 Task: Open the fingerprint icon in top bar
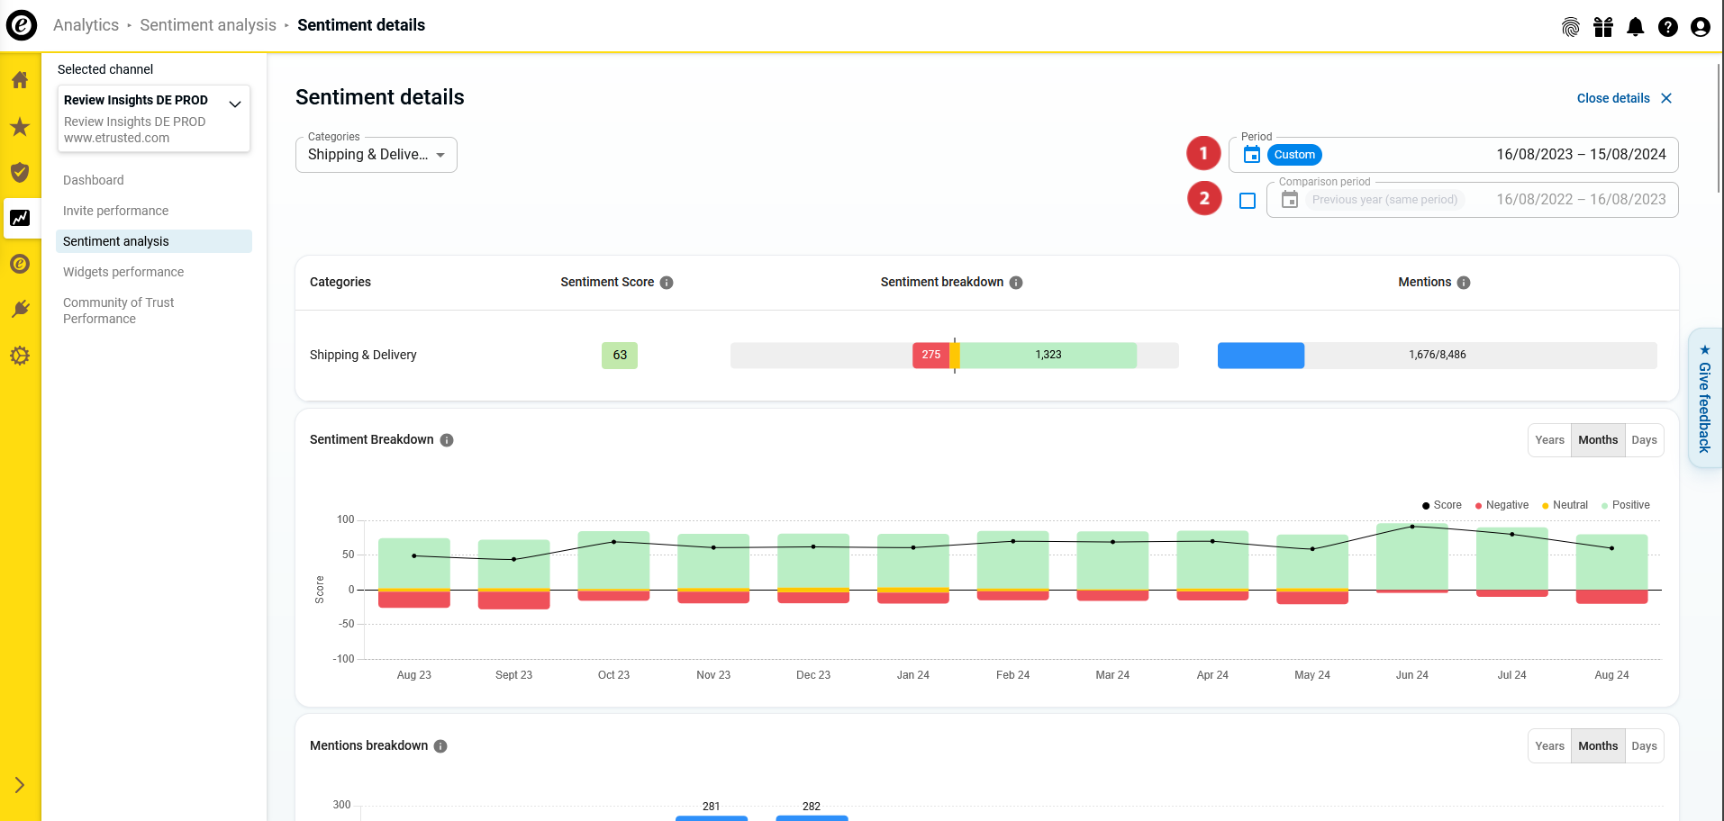[x=1571, y=27]
